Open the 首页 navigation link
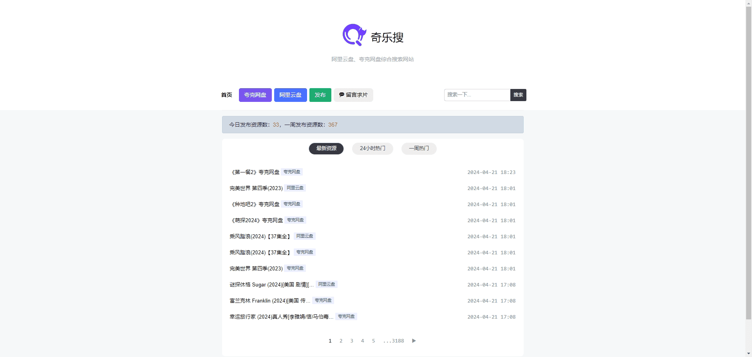The height and width of the screenshot is (357, 752). pyautogui.click(x=226, y=95)
